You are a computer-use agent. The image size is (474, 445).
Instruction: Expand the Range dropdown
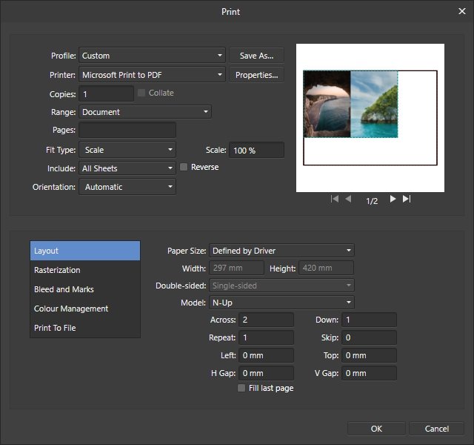145,112
